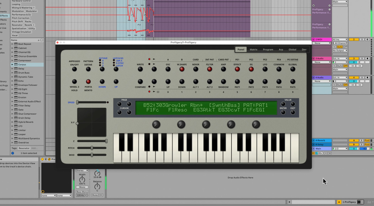Click the PATTERN DEFINE synth button
Viewport: 374px width, 206px height.
tap(88, 69)
